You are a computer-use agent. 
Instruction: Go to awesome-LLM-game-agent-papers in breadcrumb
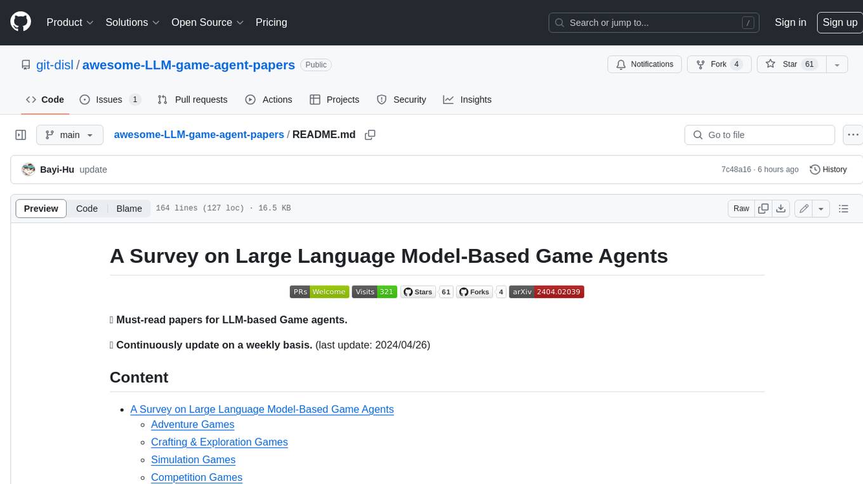pos(199,135)
